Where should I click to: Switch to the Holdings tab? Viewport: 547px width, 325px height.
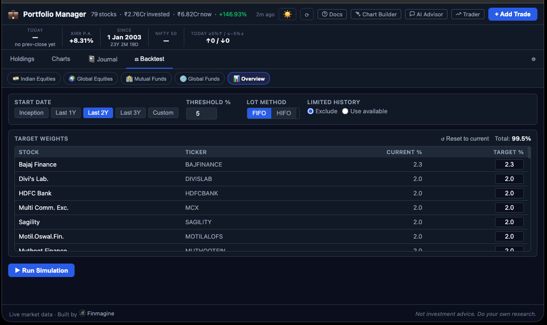pos(22,59)
